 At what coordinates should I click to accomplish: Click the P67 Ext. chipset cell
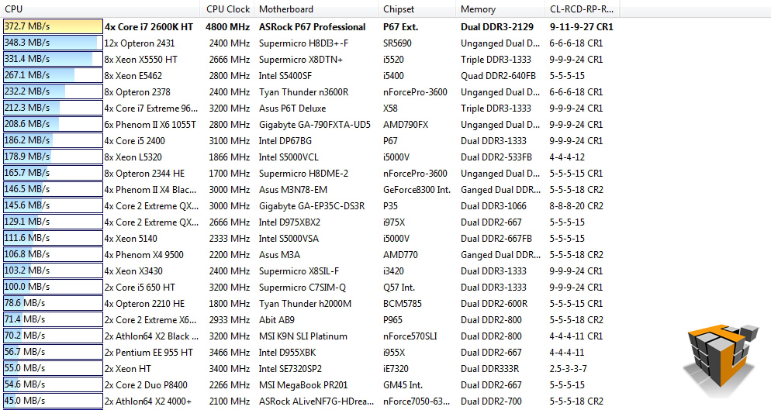point(401,27)
